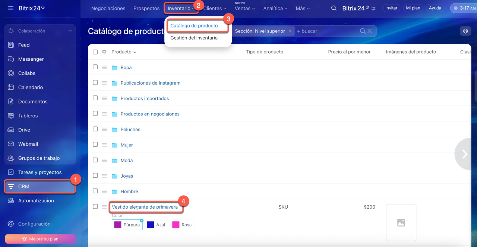The width and height of the screenshot is (477, 247).
Task: Open Messenger from the sidebar
Action: 31,59
